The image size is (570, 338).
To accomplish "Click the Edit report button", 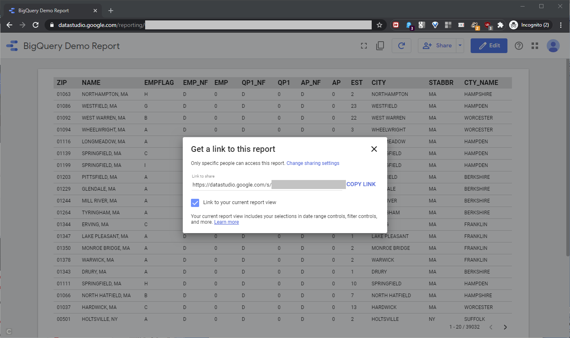I will click(x=489, y=46).
